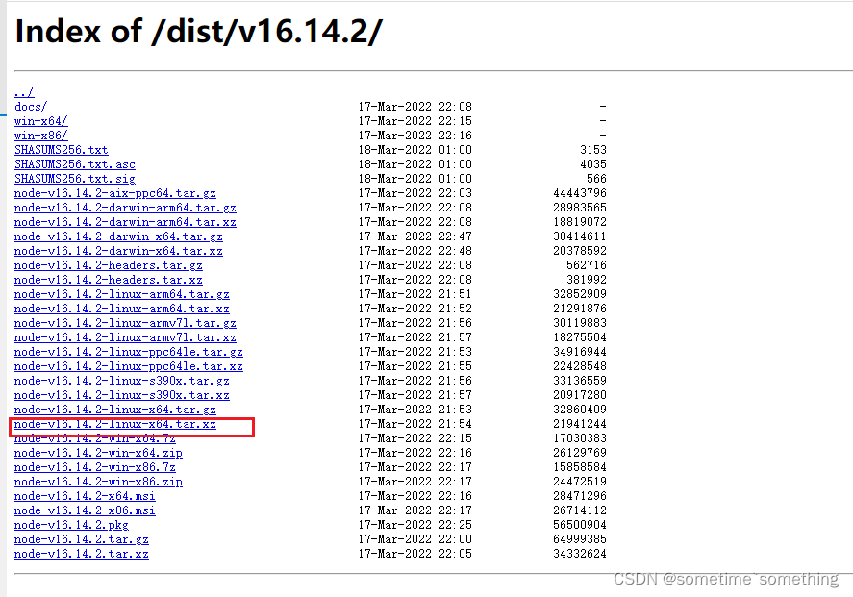This screenshot has width=853, height=597.
Task: Download node-v16.14.2.tar.gz source
Action: (x=81, y=539)
